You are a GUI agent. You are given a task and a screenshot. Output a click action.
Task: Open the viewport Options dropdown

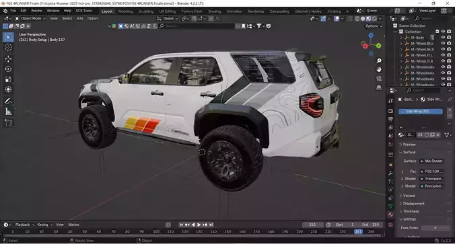click(x=374, y=26)
